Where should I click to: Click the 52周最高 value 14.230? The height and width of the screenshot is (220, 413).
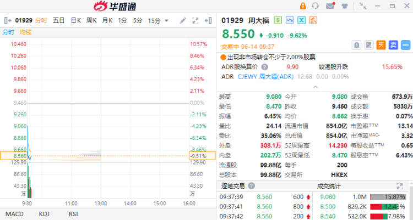pyautogui.click(x=338, y=145)
